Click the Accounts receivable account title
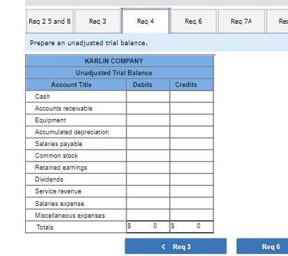The image size is (288, 256). point(64,109)
